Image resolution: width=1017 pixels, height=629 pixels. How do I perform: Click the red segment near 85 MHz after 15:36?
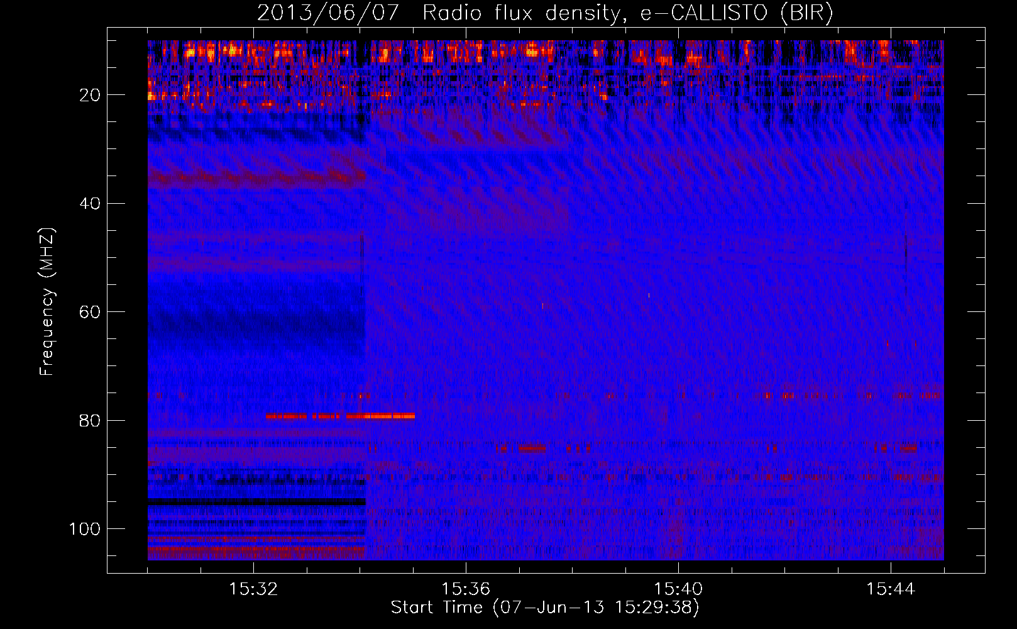point(532,448)
